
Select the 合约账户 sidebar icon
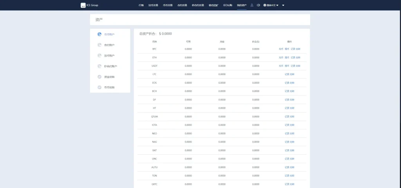[99, 45]
